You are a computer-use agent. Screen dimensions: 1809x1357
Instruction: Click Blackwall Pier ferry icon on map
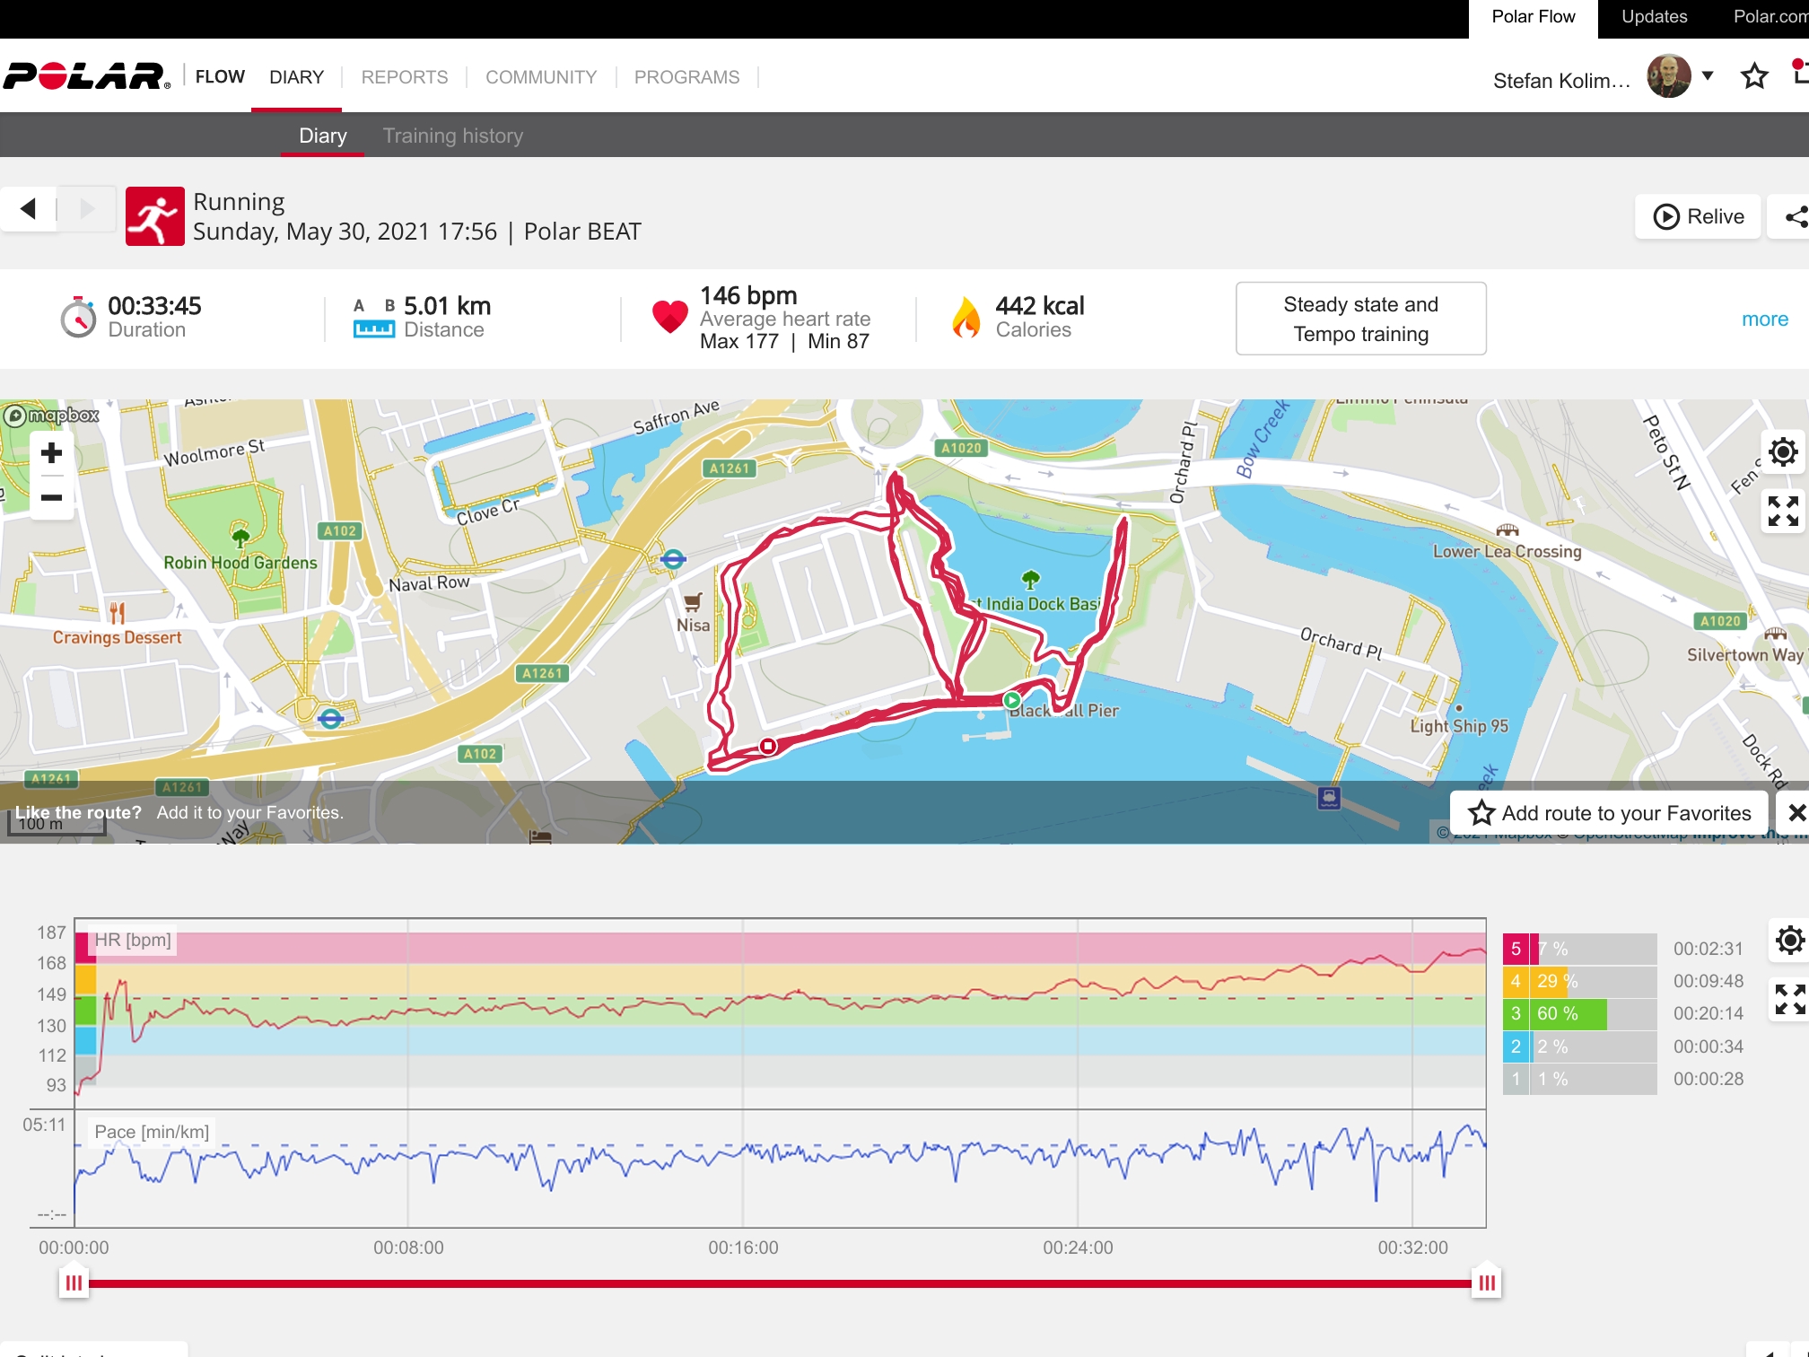(1329, 797)
